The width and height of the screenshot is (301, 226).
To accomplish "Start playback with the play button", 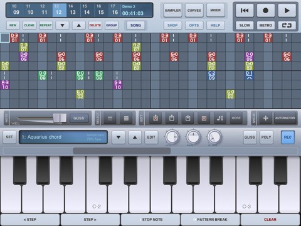I will click(287, 10).
